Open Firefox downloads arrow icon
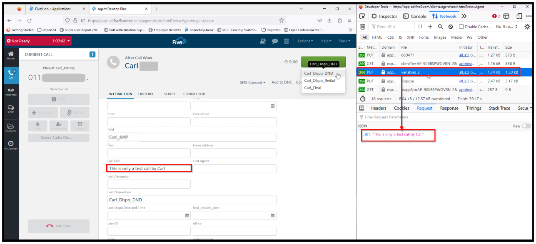 (x=329, y=20)
